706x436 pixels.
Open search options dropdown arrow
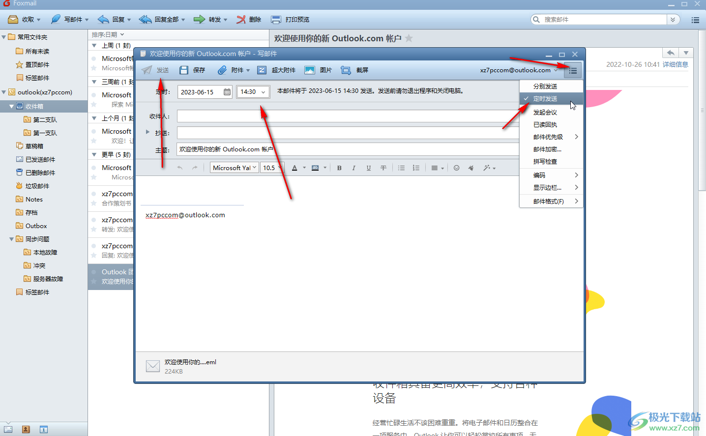click(673, 20)
